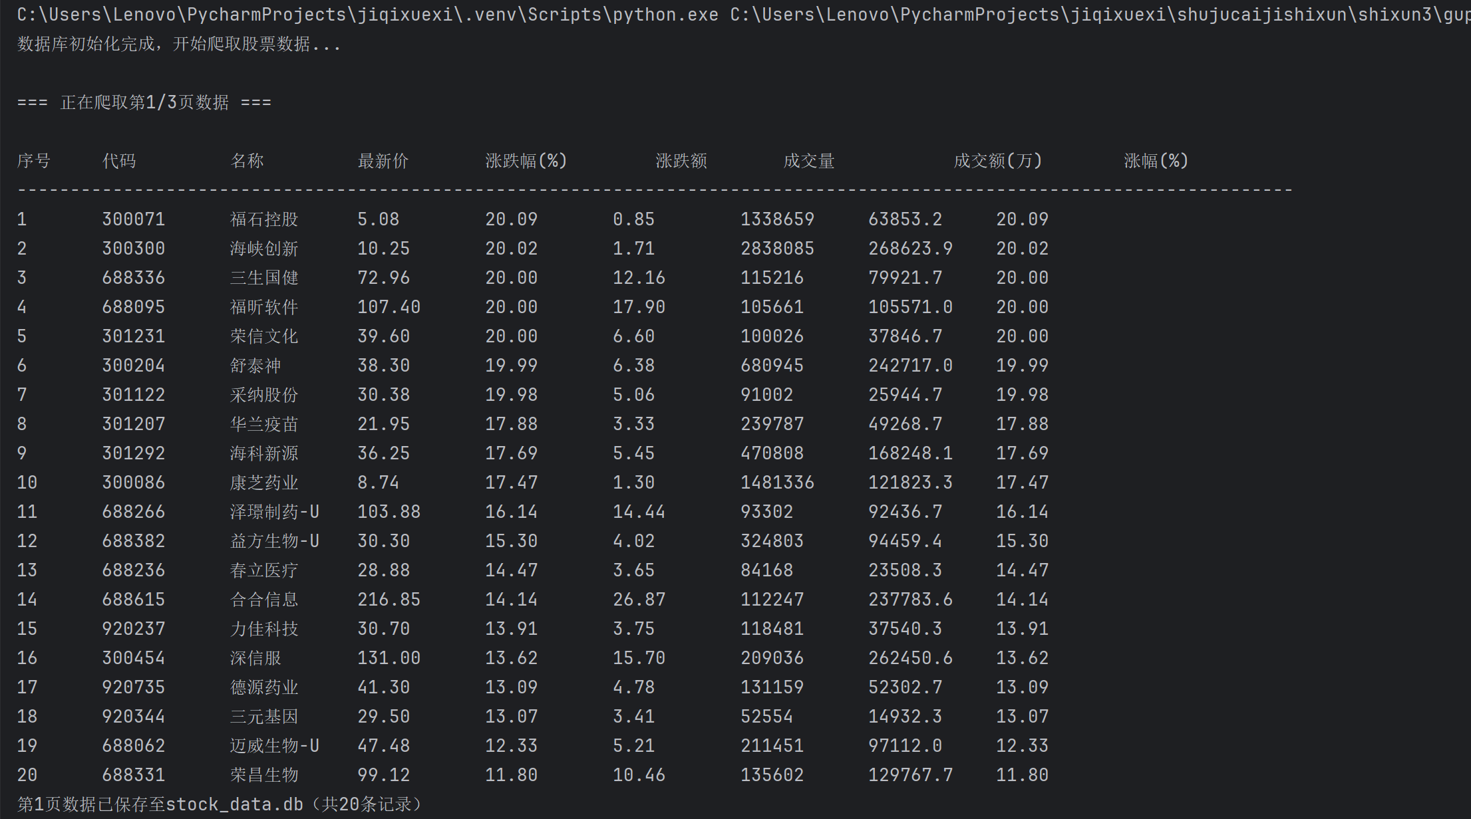The height and width of the screenshot is (819, 1471).
Task: Click the stock code 688266
Action: [133, 512]
